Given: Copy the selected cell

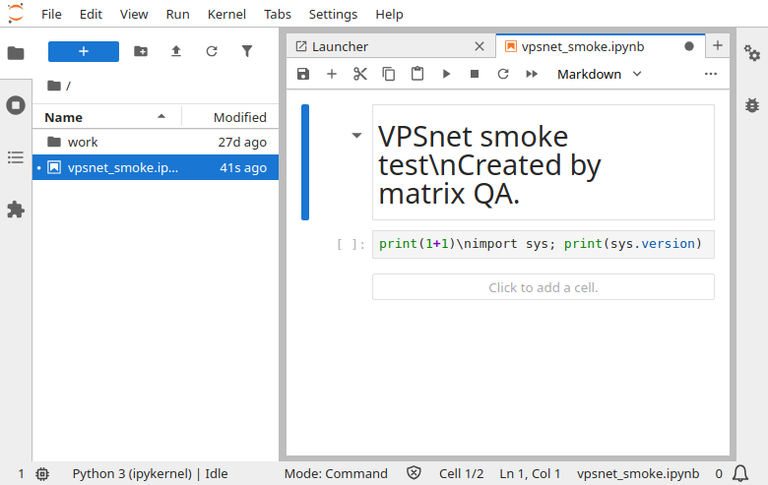Looking at the screenshot, I should pyautogui.click(x=388, y=74).
